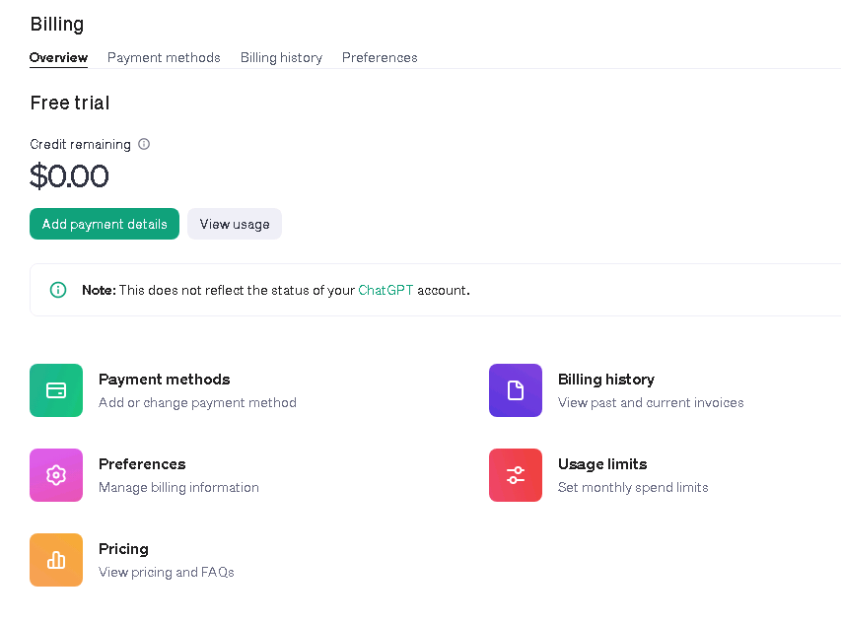Click the red Usage limits sliders icon
Screen dimensions: 841x625
coord(515,475)
